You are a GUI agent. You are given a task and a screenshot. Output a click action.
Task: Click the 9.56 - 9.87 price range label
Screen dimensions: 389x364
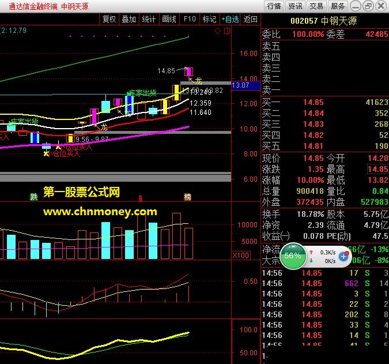(92, 139)
